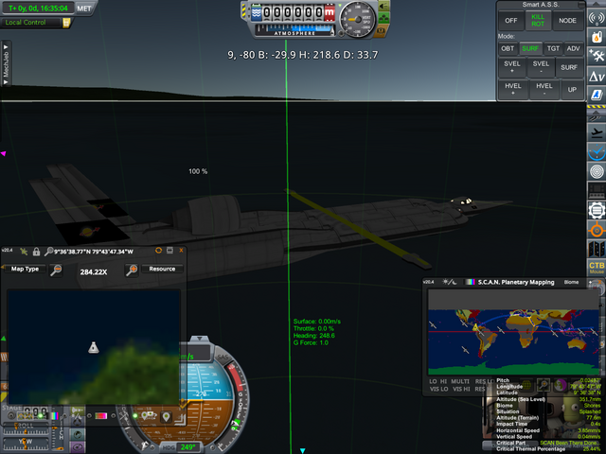Collapse the navball with top arrow
The image size is (606, 454).
(200, 339)
